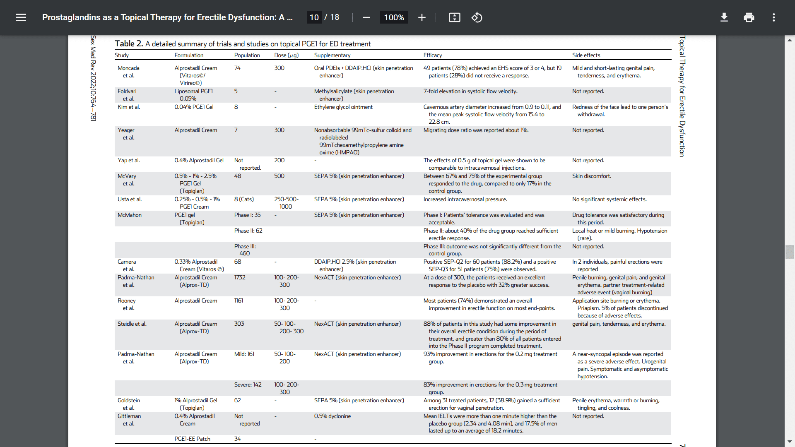Click 'Skin discomfort.' side effect cell
Viewport: 795px width, 447px height.
coord(592,176)
